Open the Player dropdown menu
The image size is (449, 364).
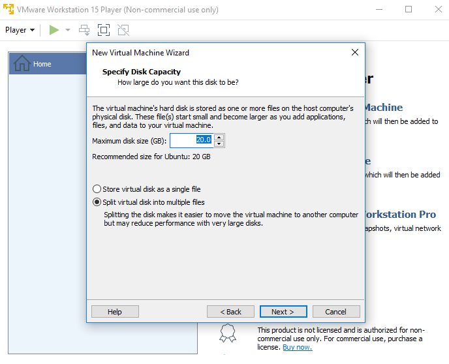tap(20, 30)
